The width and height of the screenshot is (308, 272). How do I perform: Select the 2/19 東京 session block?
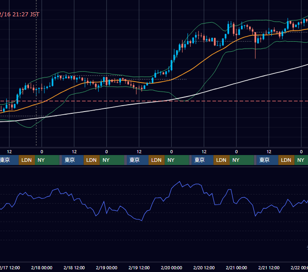tap(138, 160)
